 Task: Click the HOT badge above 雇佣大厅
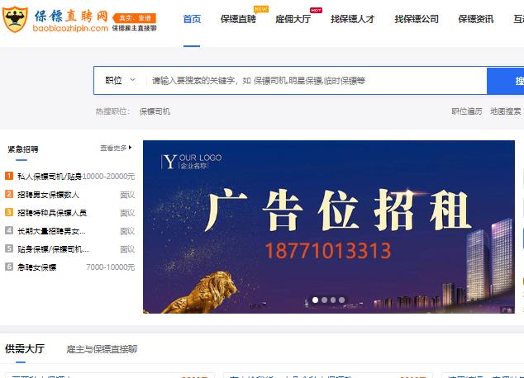(x=316, y=10)
